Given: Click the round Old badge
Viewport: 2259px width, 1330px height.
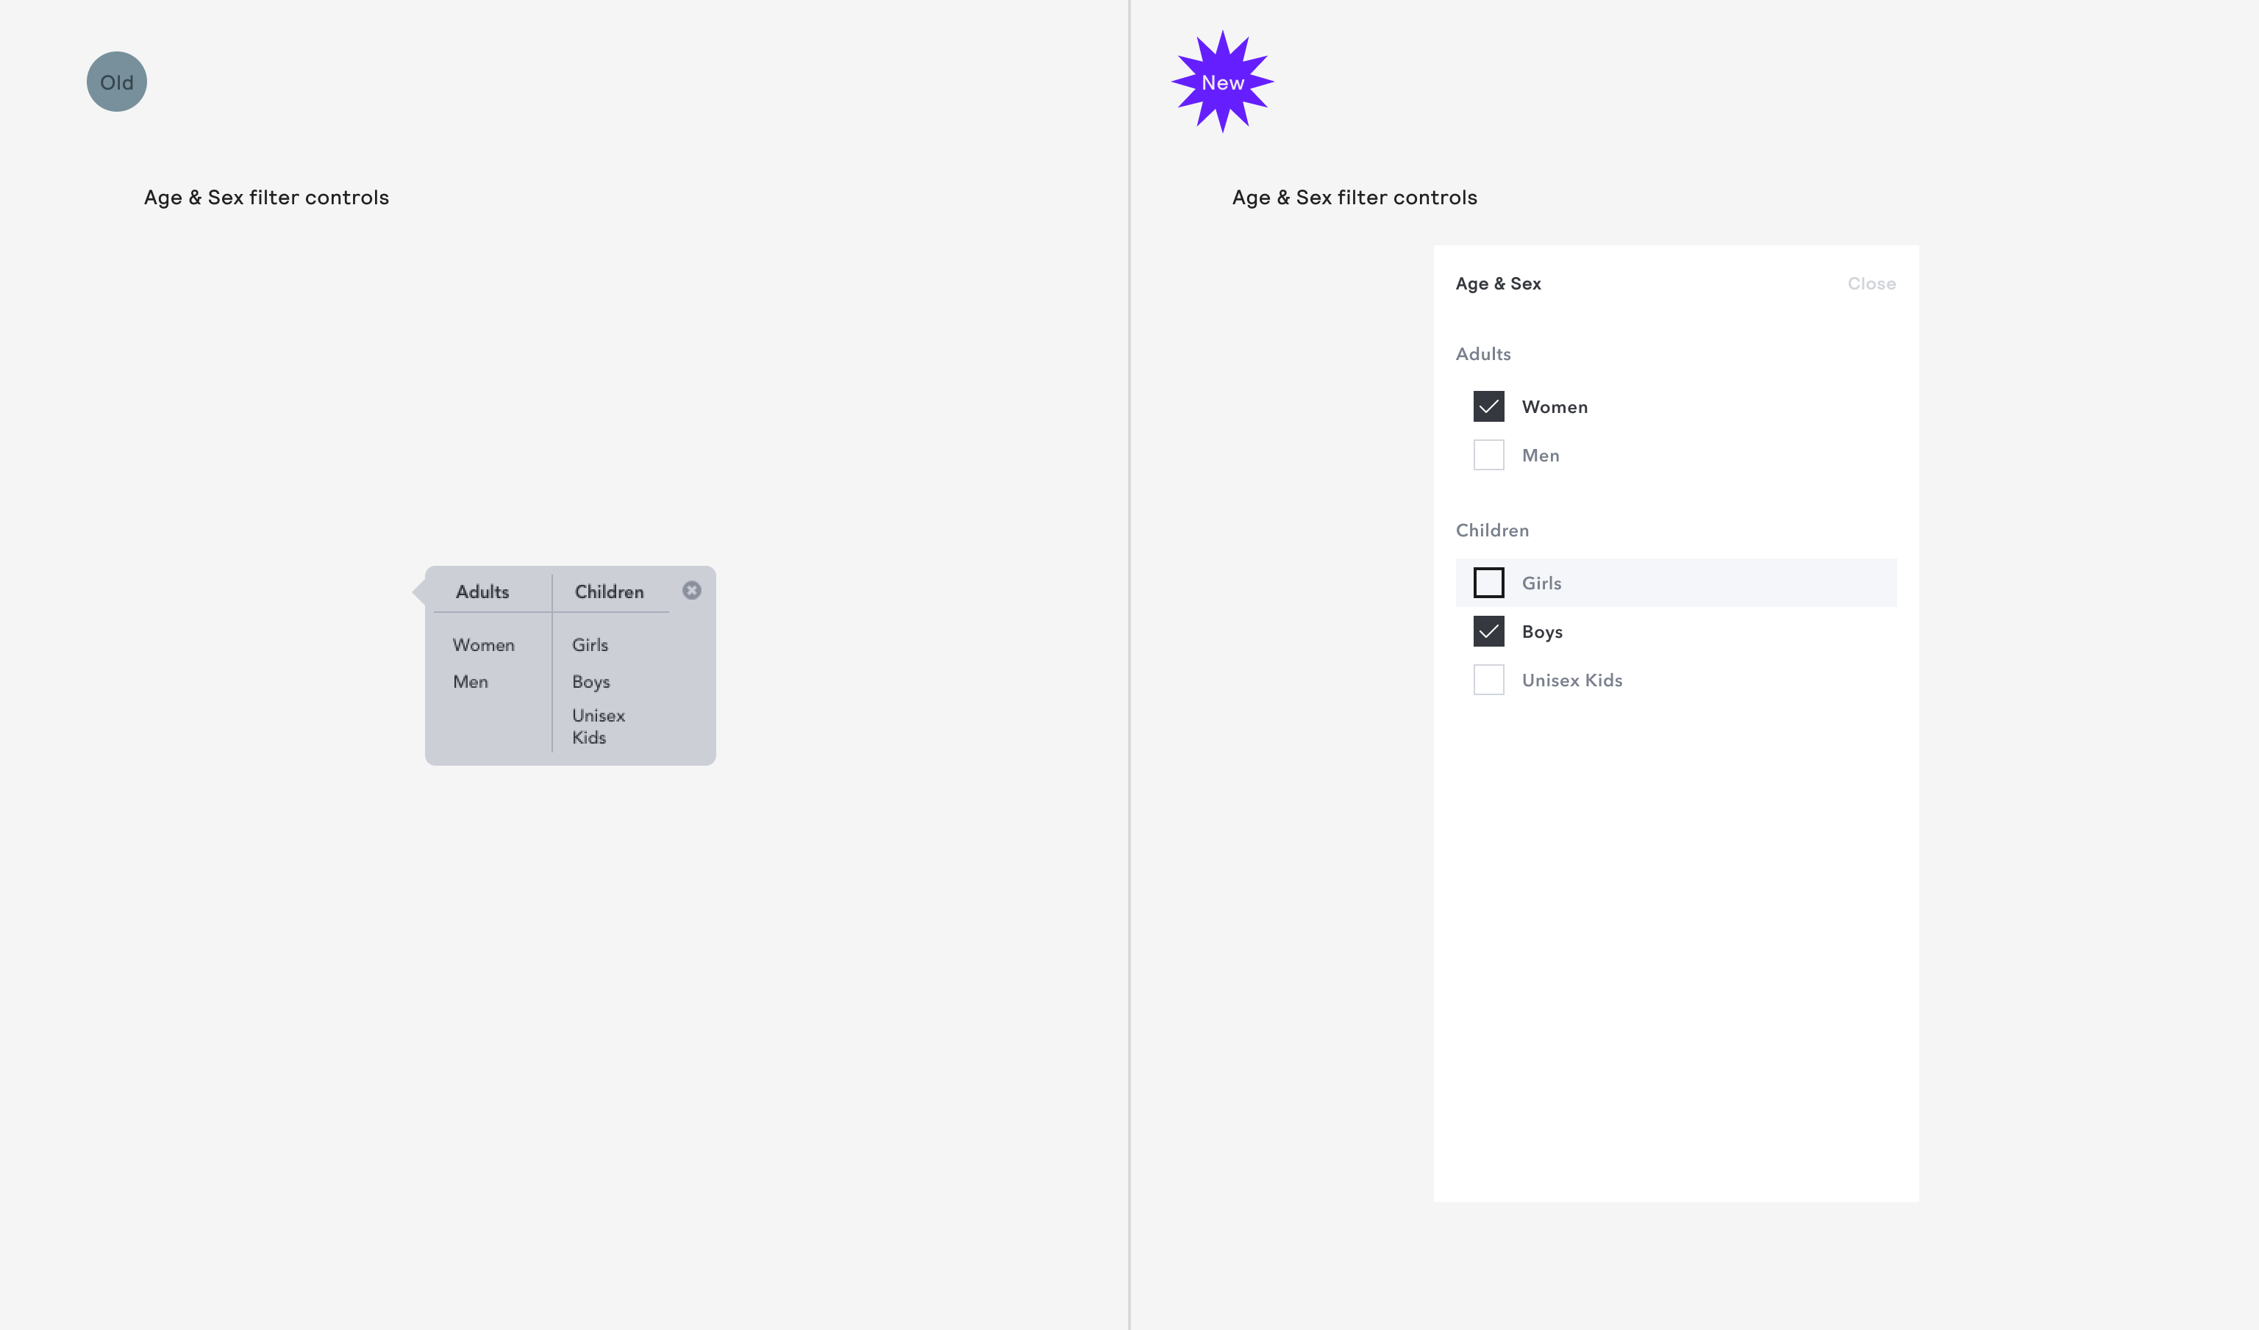Looking at the screenshot, I should (x=117, y=82).
